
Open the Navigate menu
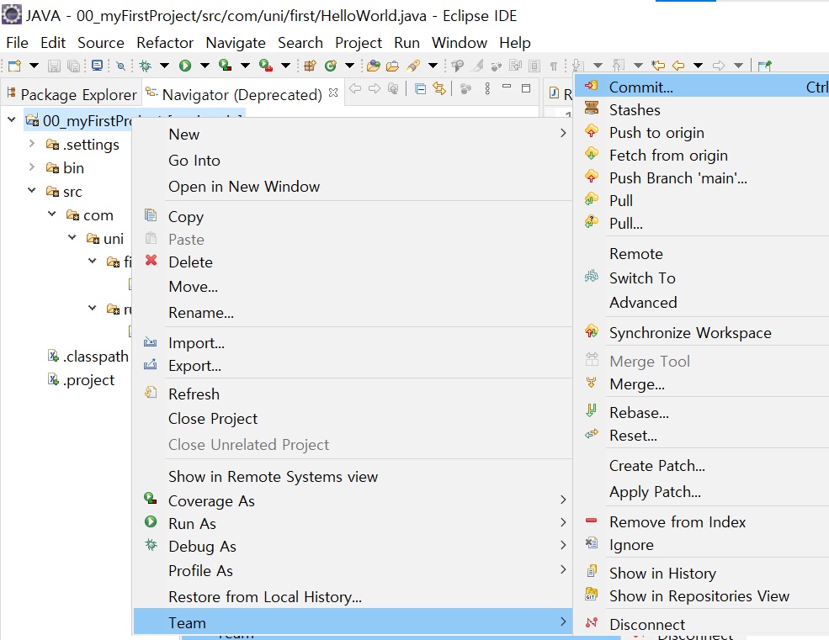tap(236, 42)
